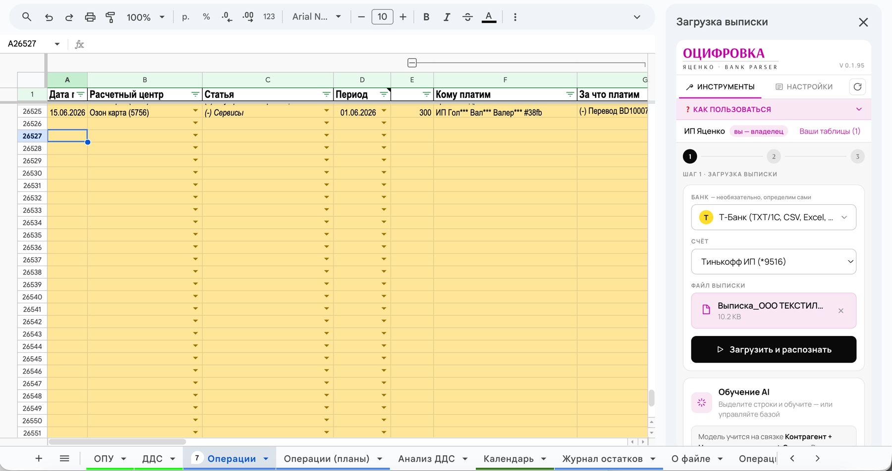Close the Загрузка выписки sidebar

863,22
